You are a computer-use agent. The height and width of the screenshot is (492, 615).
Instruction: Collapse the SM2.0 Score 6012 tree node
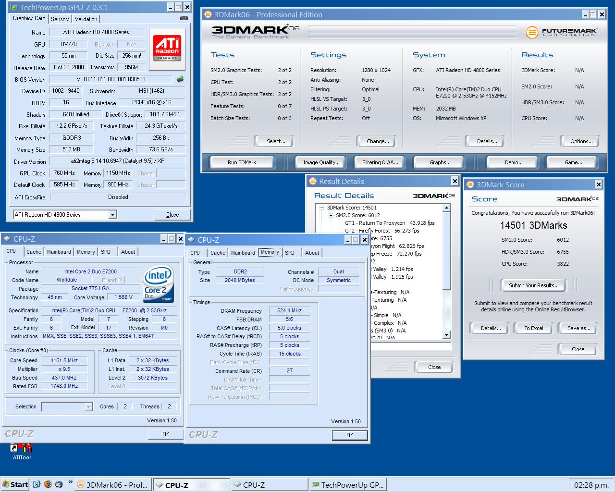(331, 215)
